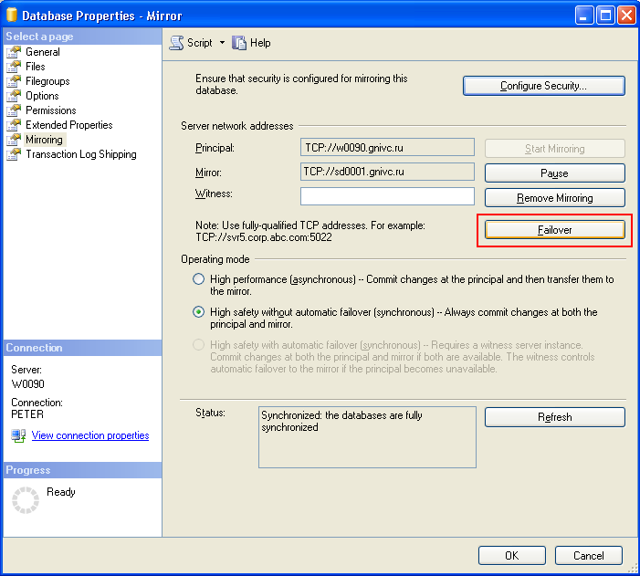Click the TCP://svr5.corp.abc.com:5022 example text
640x576 pixels.
(264, 237)
